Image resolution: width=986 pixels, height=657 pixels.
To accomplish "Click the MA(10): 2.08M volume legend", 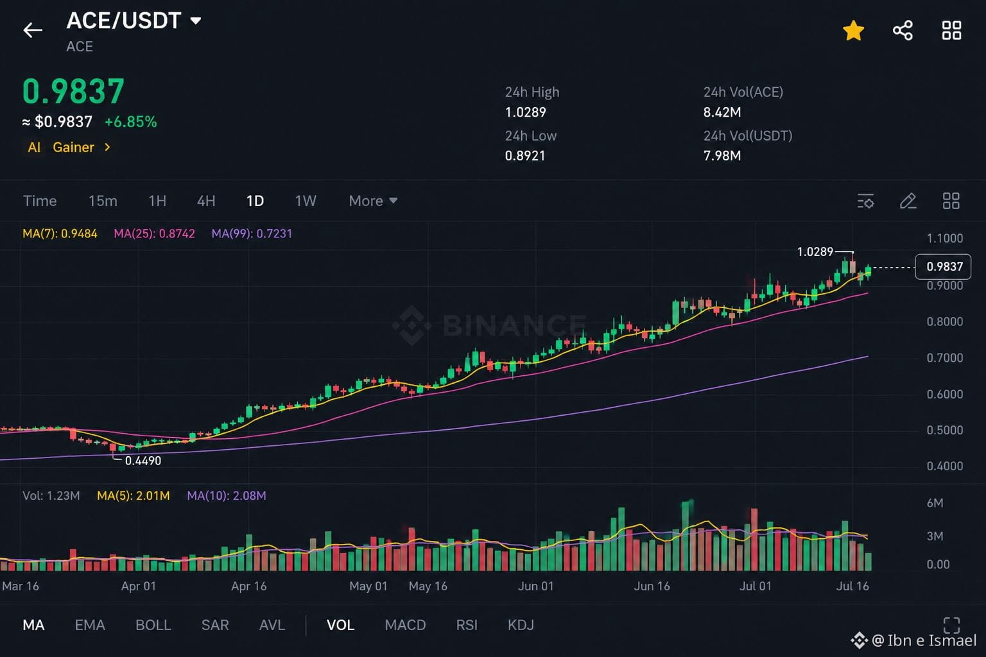I will [x=226, y=495].
